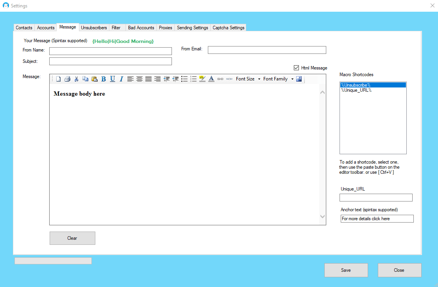The width and height of the screenshot is (438, 287).
Task: Uncheck the Html Message checkbox
Action: (296, 68)
